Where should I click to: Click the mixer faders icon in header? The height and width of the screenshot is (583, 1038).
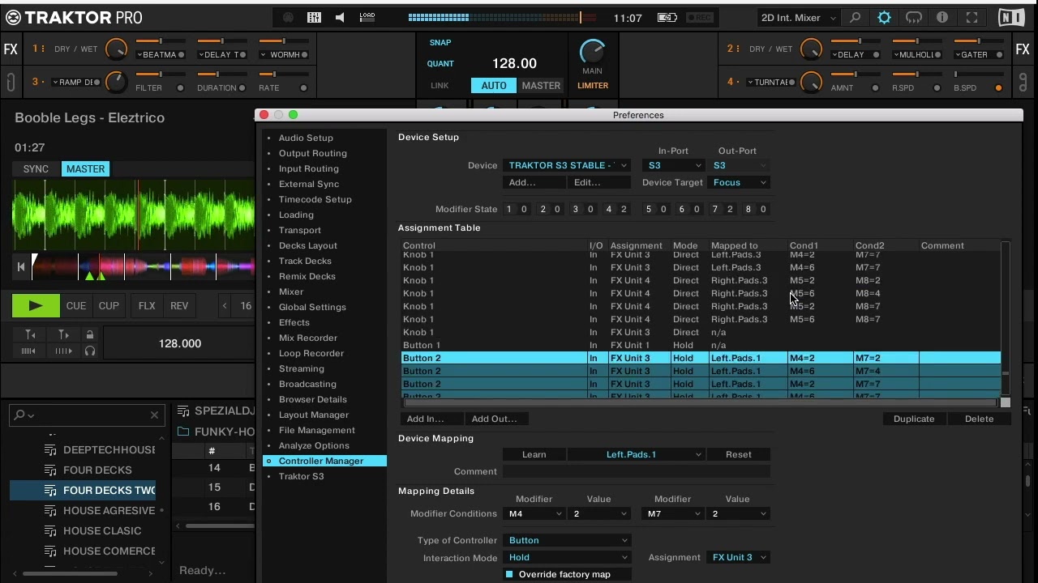[x=314, y=18]
